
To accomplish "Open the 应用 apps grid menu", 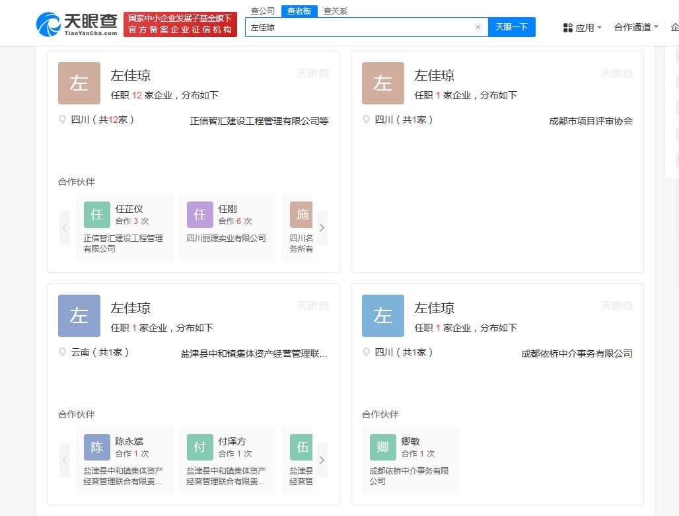I will (x=582, y=28).
